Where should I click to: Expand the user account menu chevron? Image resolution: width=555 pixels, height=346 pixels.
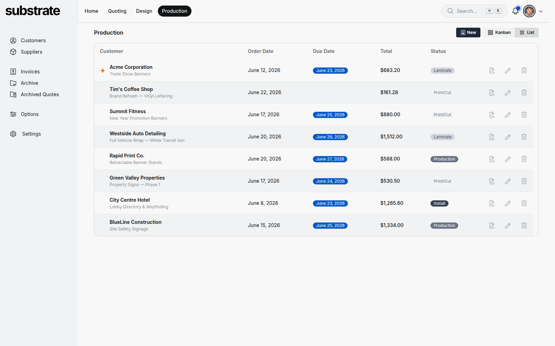[x=541, y=11]
